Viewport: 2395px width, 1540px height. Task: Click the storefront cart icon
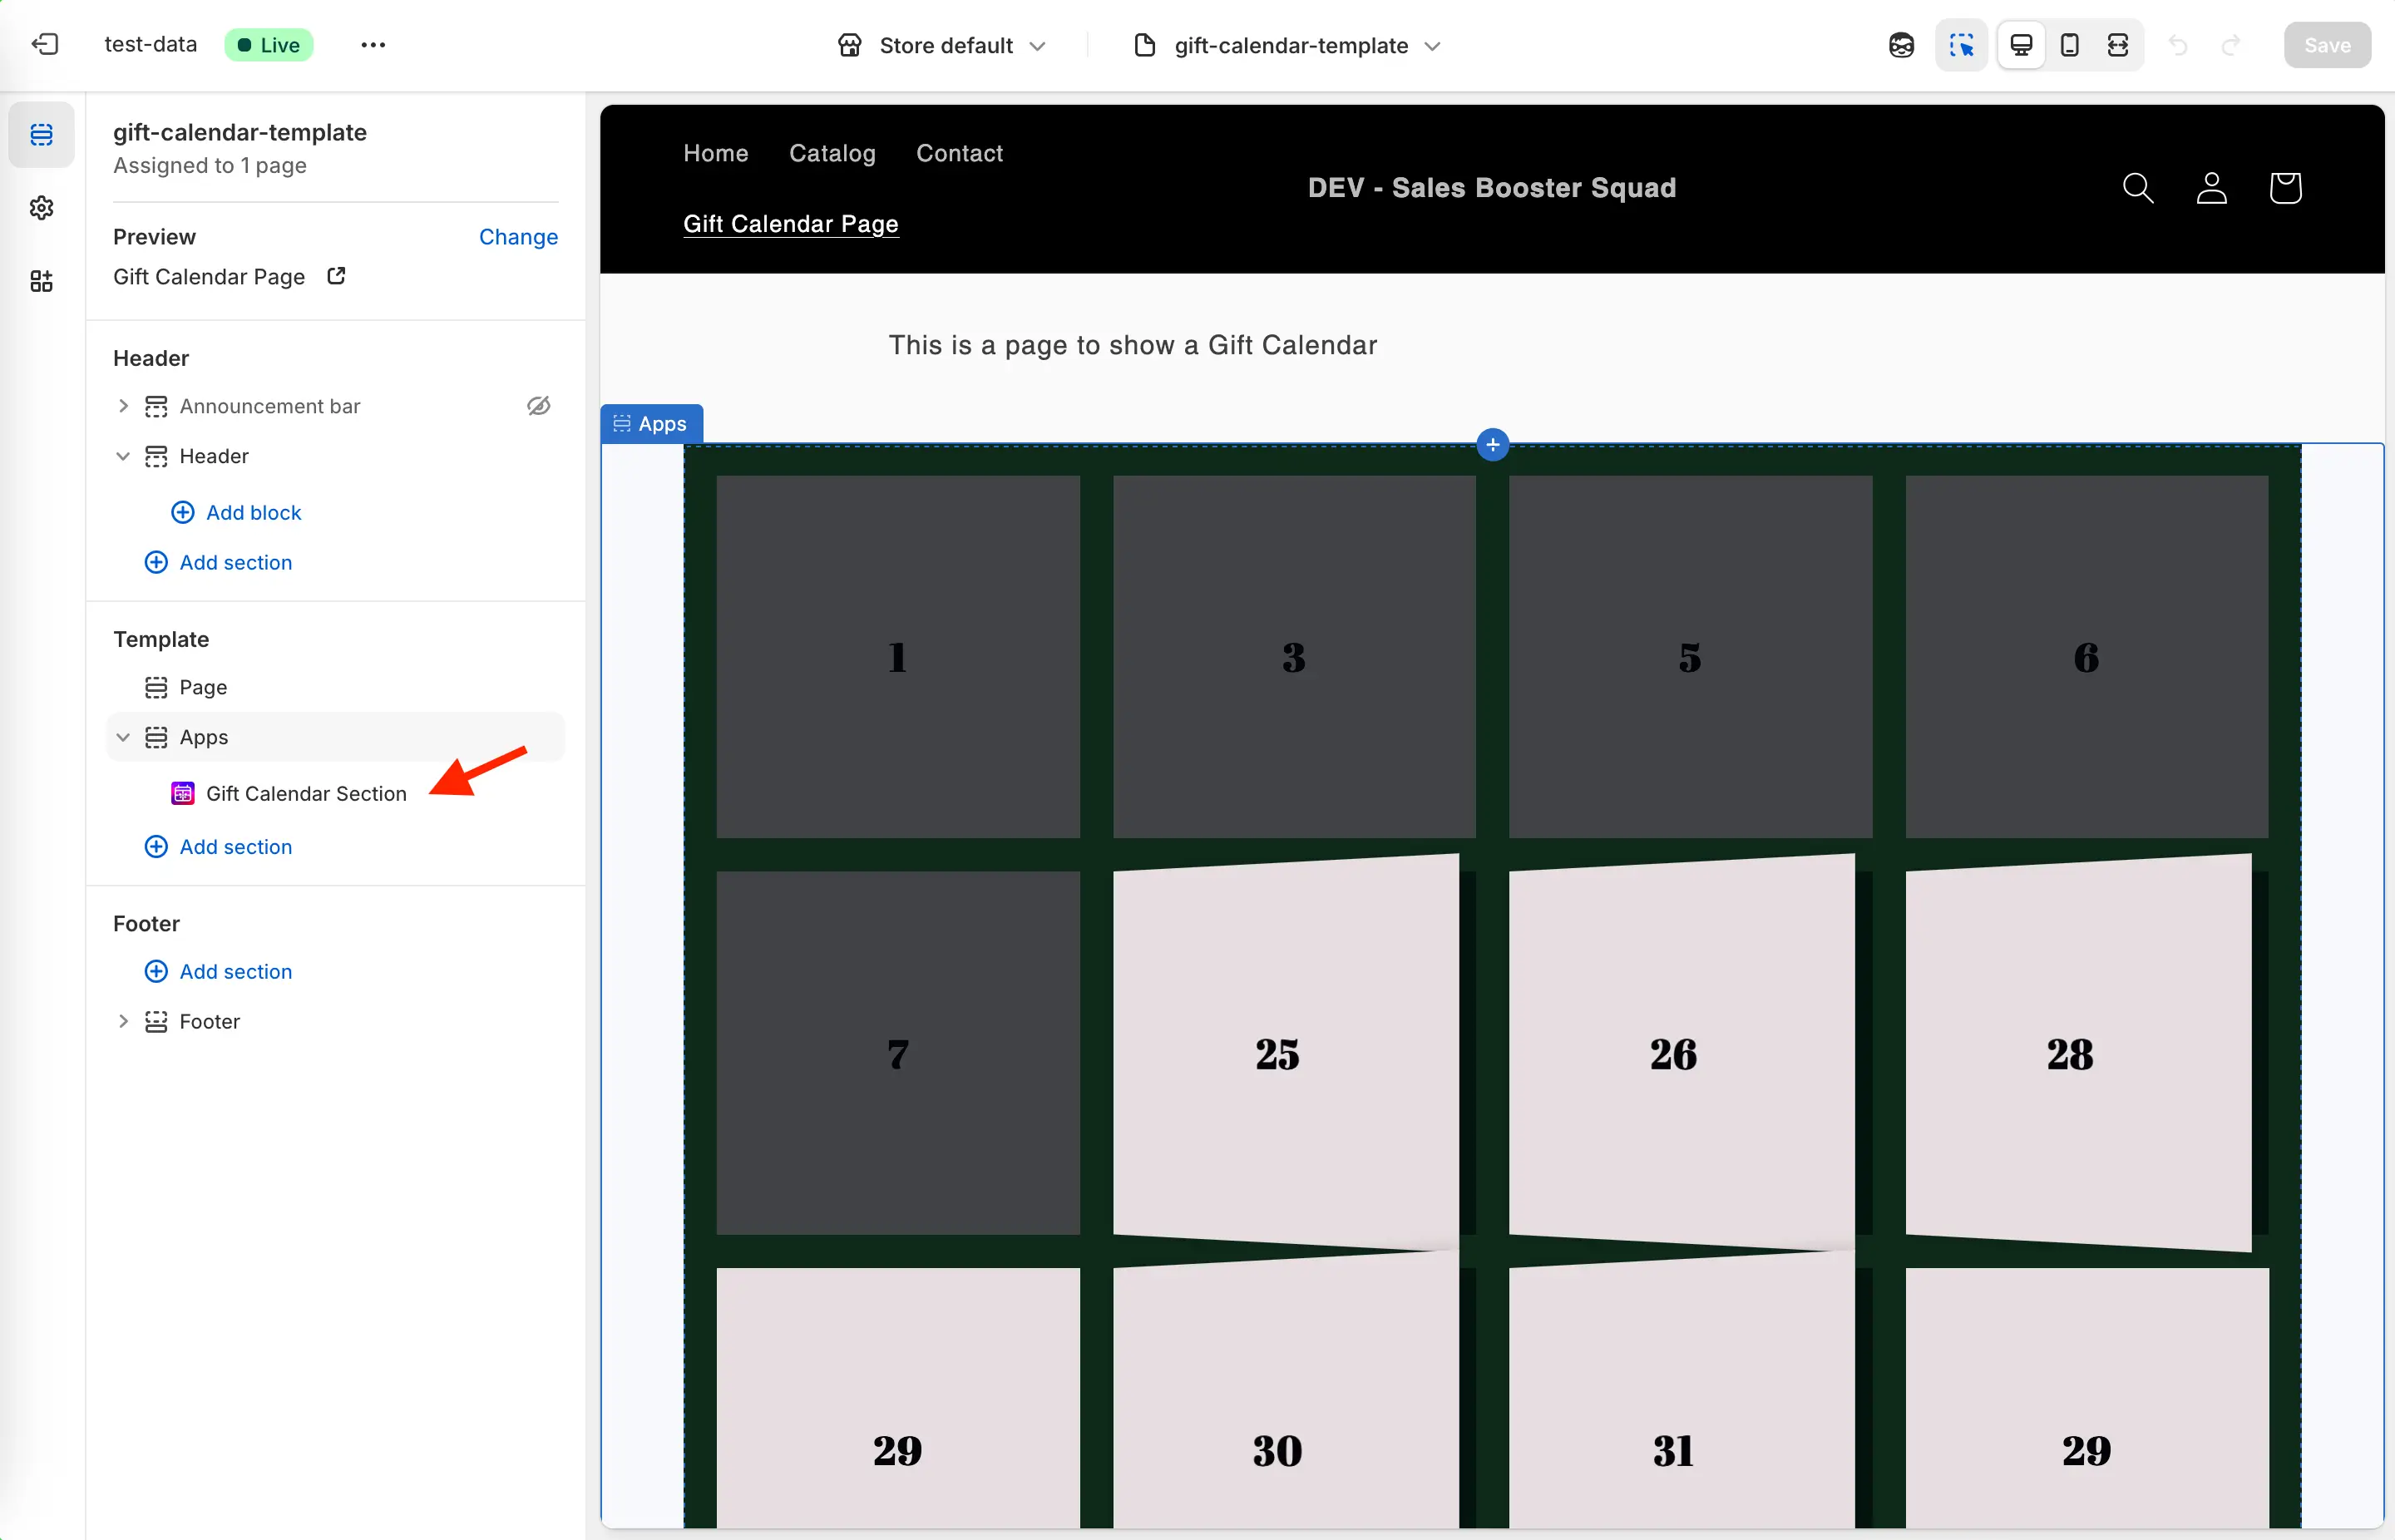coord(2285,188)
